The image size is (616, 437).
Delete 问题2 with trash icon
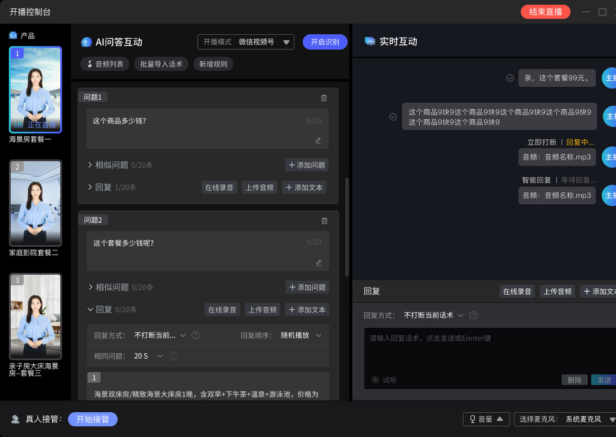(324, 221)
